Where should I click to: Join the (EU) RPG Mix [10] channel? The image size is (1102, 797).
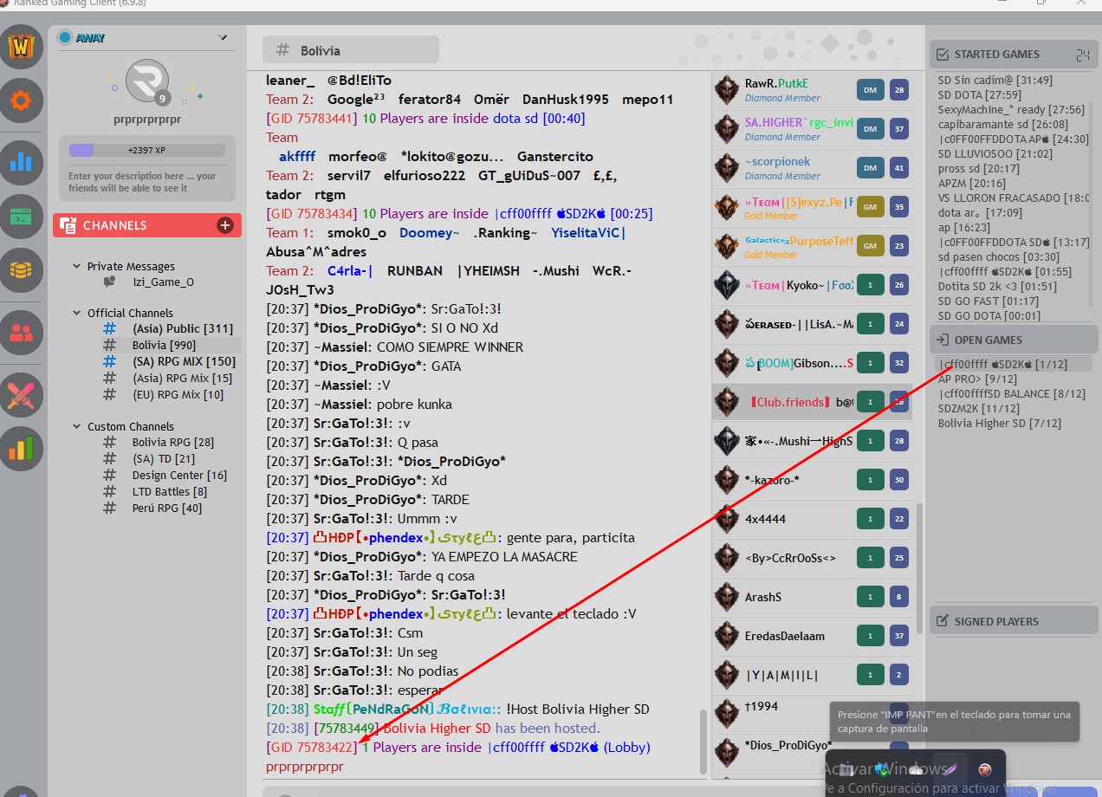pos(178,394)
